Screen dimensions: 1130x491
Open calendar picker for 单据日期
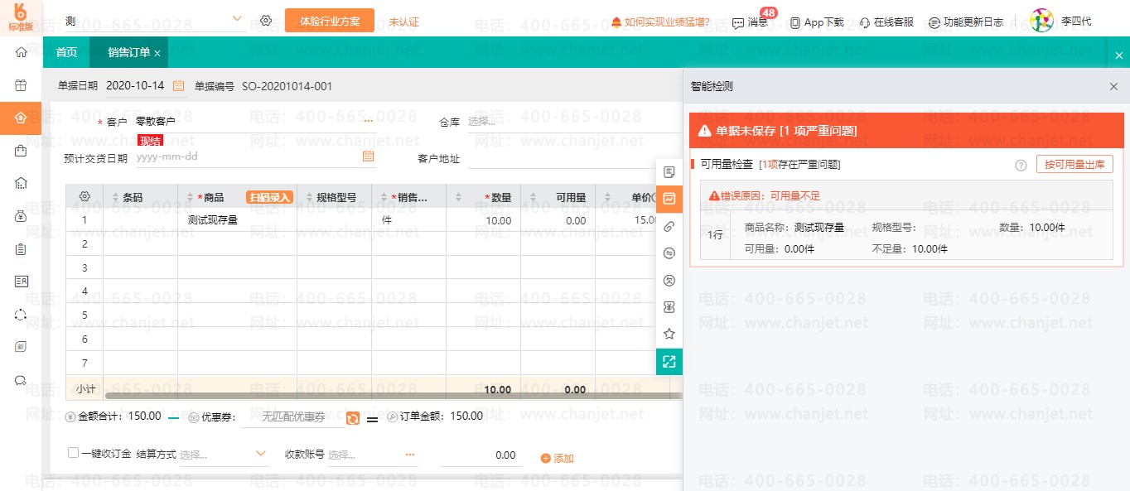coord(178,86)
